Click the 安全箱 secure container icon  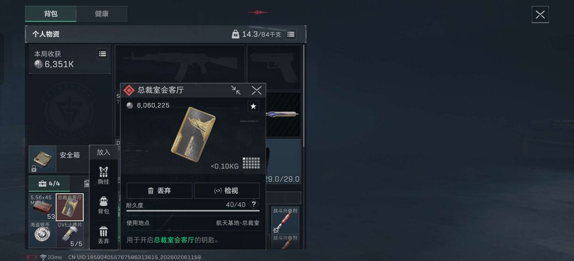click(43, 159)
